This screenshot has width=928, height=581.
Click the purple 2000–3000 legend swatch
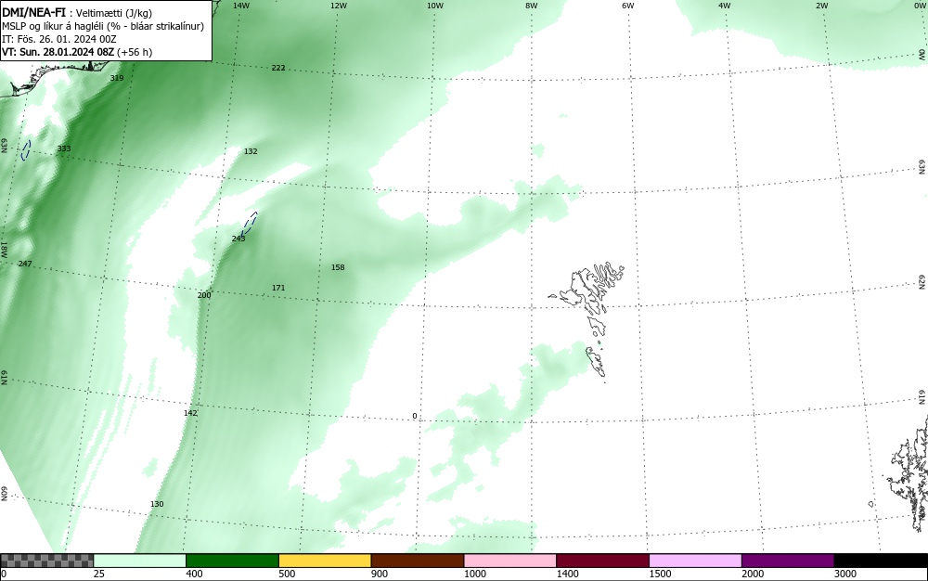pyautogui.click(x=788, y=561)
